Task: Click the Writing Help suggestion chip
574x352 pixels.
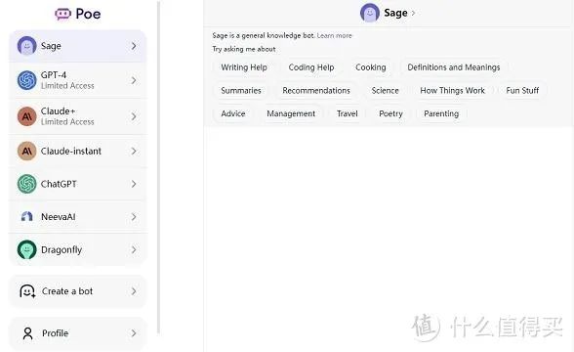Action: [244, 67]
